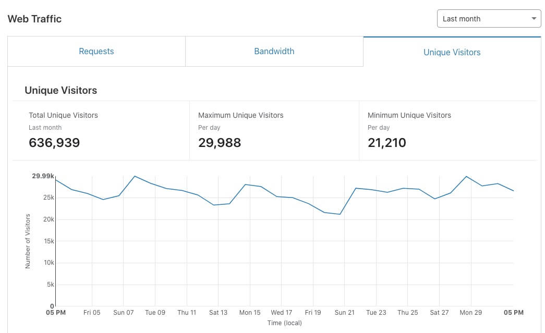Click the traffic peak near Sun 07

coord(135,177)
